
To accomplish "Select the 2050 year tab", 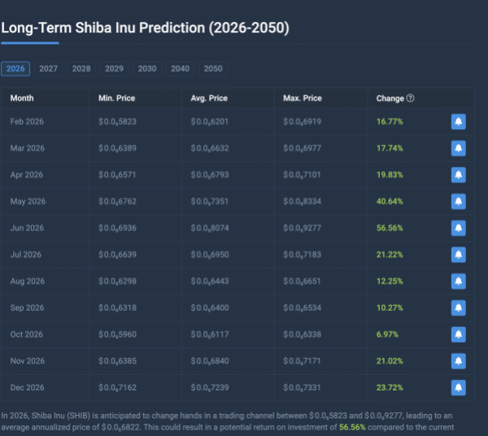I will [213, 69].
